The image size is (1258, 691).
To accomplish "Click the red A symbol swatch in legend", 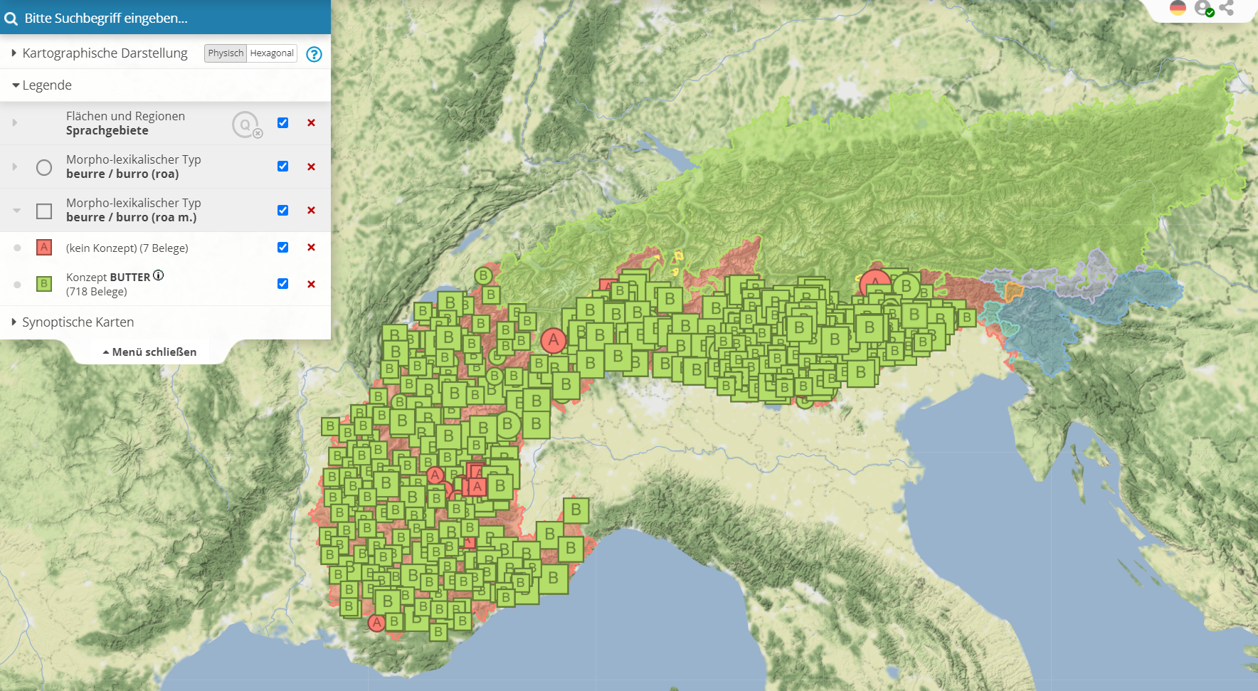I will click(44, 248).
